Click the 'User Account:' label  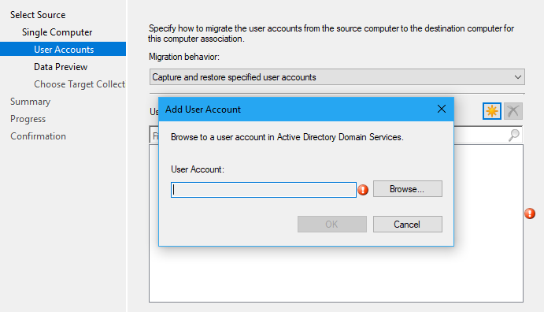click(198, 169)
